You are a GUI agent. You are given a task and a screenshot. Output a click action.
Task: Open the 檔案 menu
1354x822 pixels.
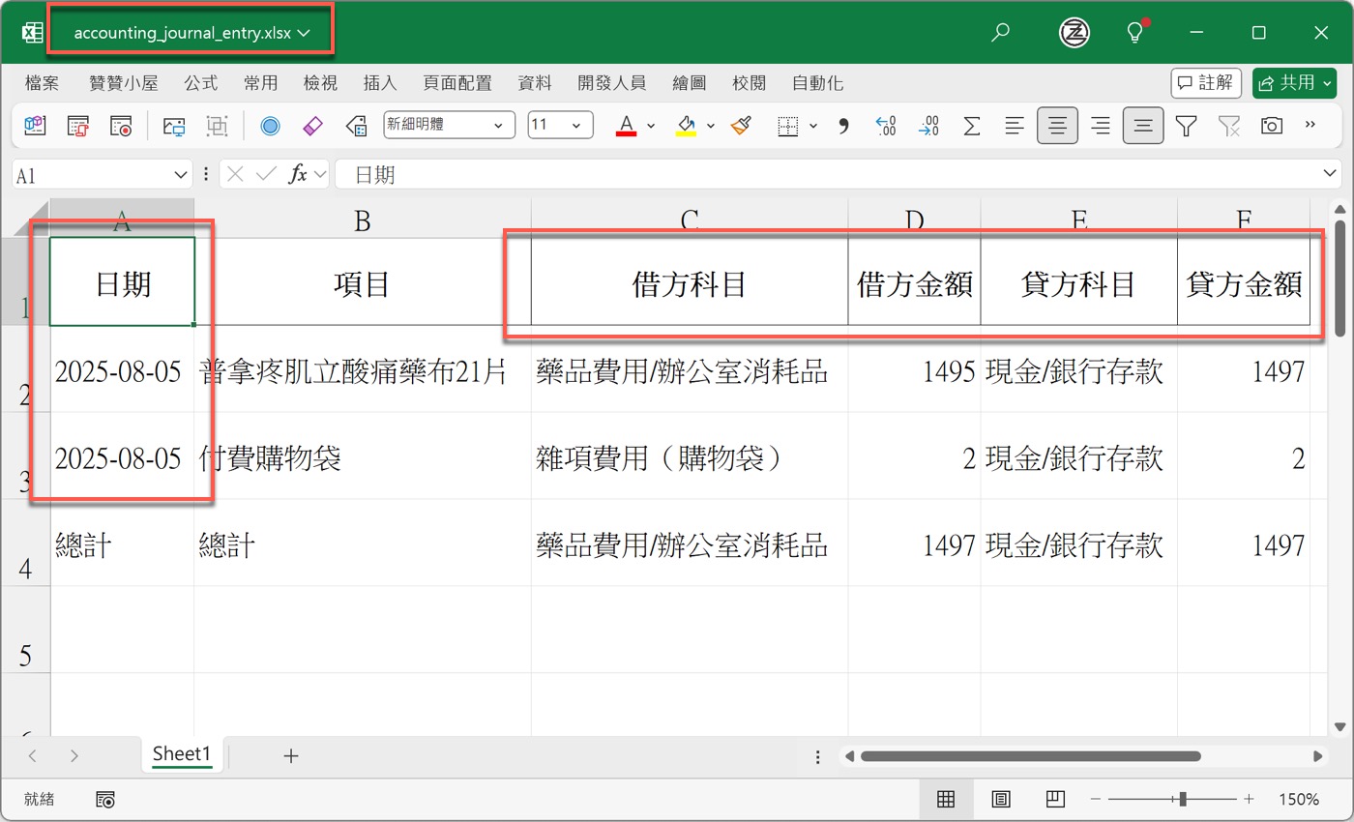[42, 83]
